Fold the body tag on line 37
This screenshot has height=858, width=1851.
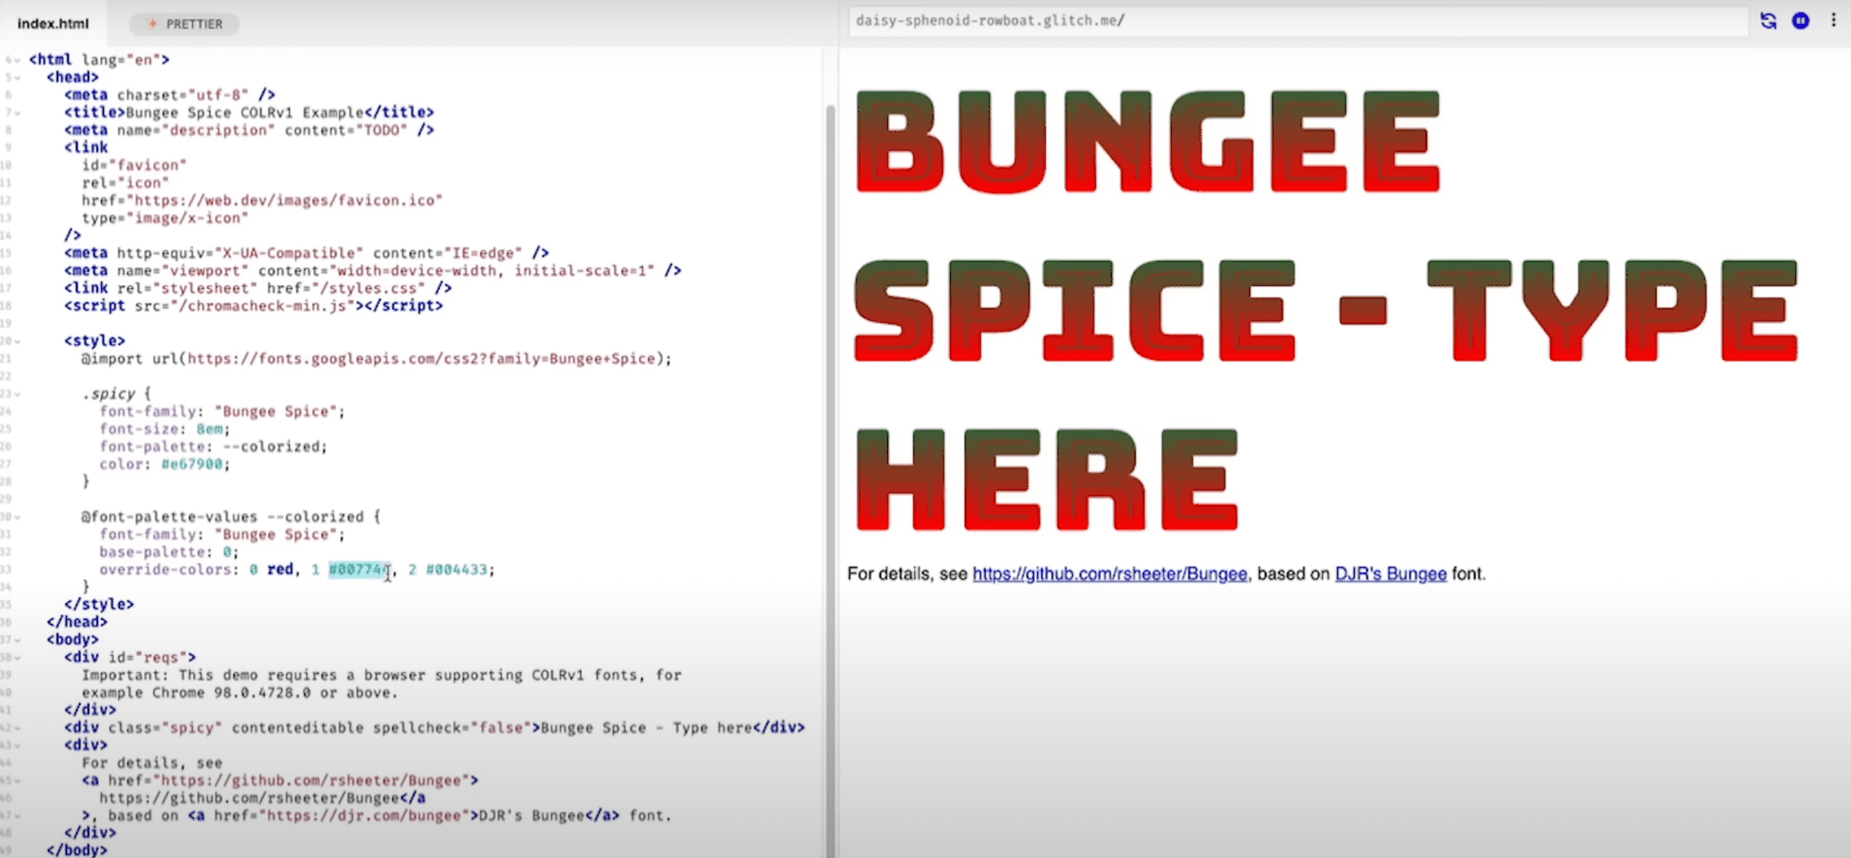pyautogui.click(x=17, y=640)
